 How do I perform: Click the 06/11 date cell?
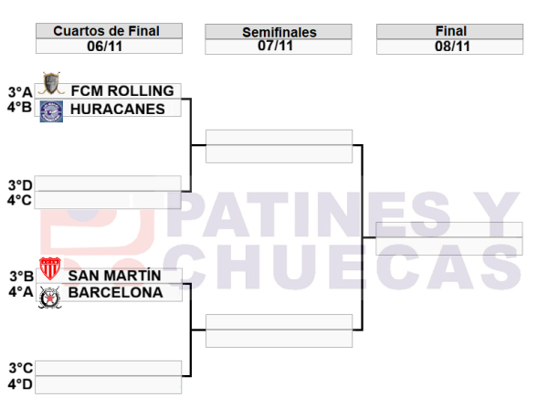pyautogui.click(x=106, y=47)
